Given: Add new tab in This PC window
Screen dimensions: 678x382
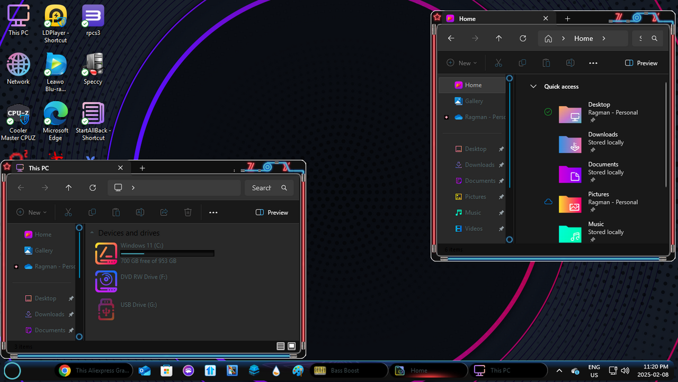Looking at the screenshot, I should click(x=142, y=168).
